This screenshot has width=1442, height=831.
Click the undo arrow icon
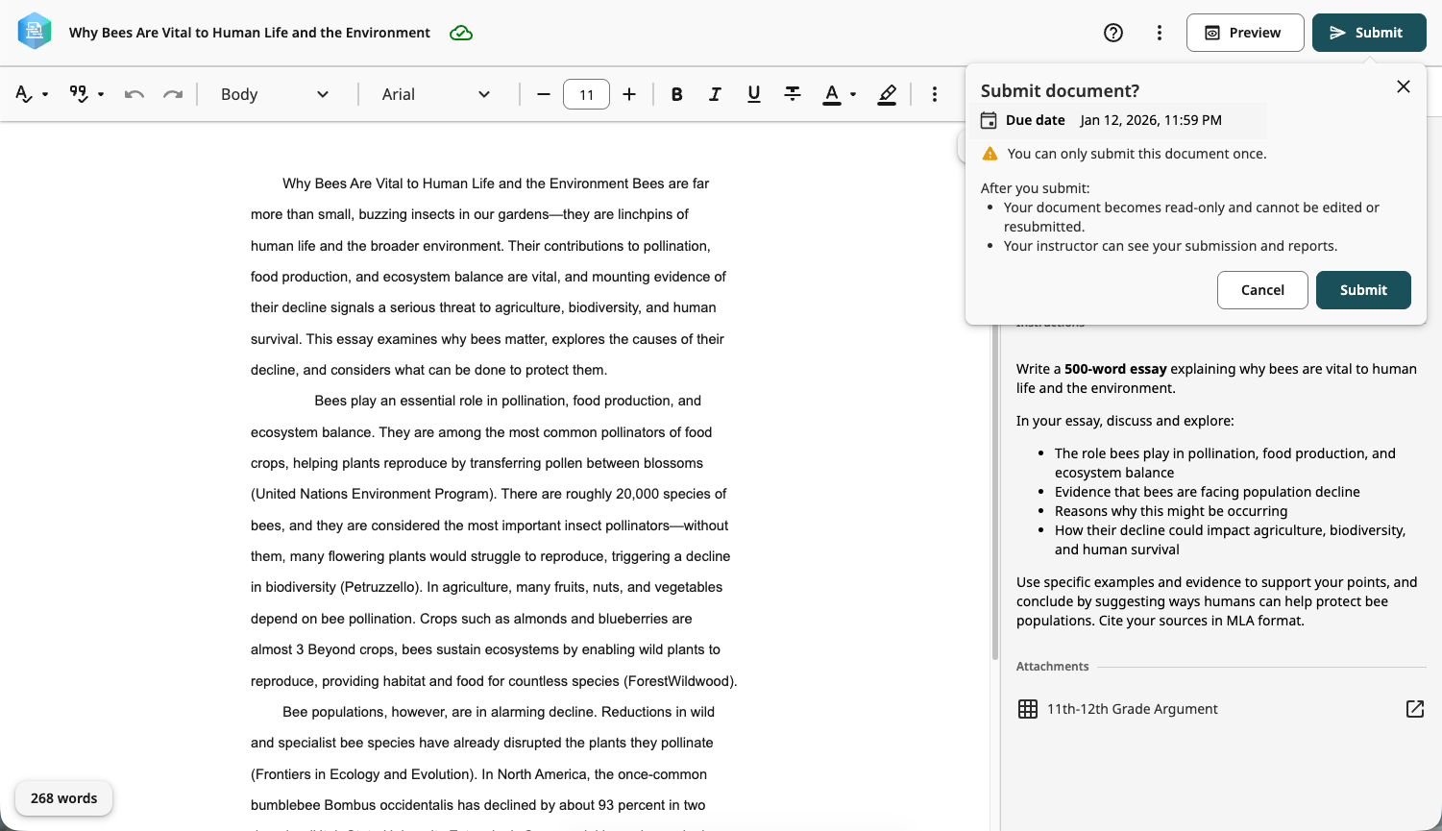pos(134,94)
